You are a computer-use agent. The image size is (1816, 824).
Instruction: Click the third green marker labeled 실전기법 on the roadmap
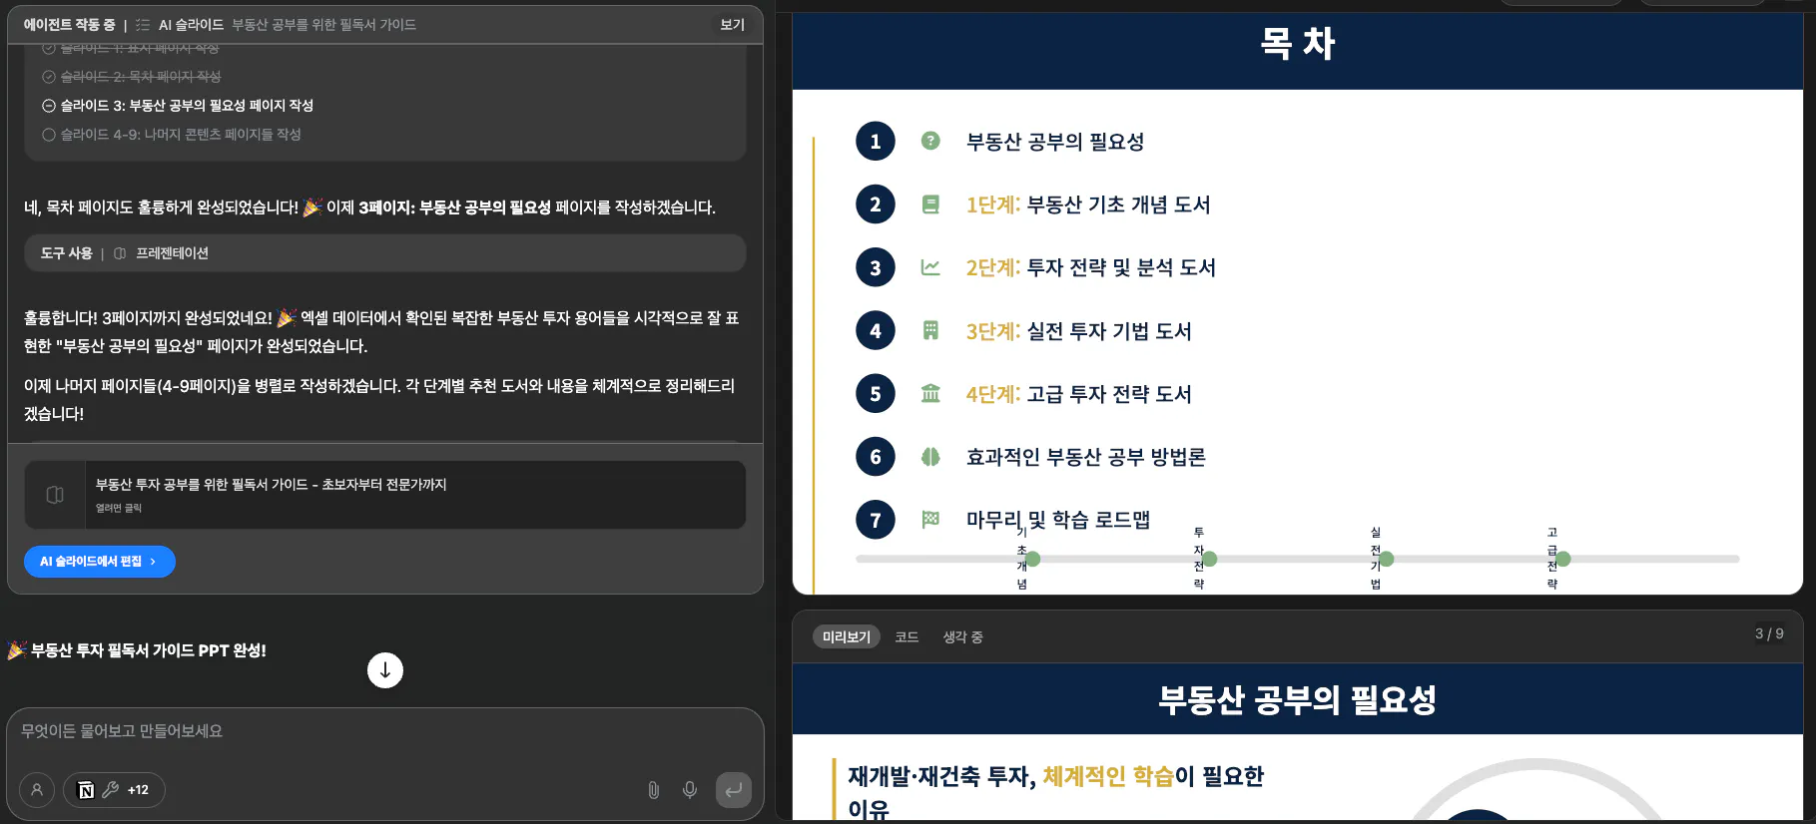point(1387,559)
